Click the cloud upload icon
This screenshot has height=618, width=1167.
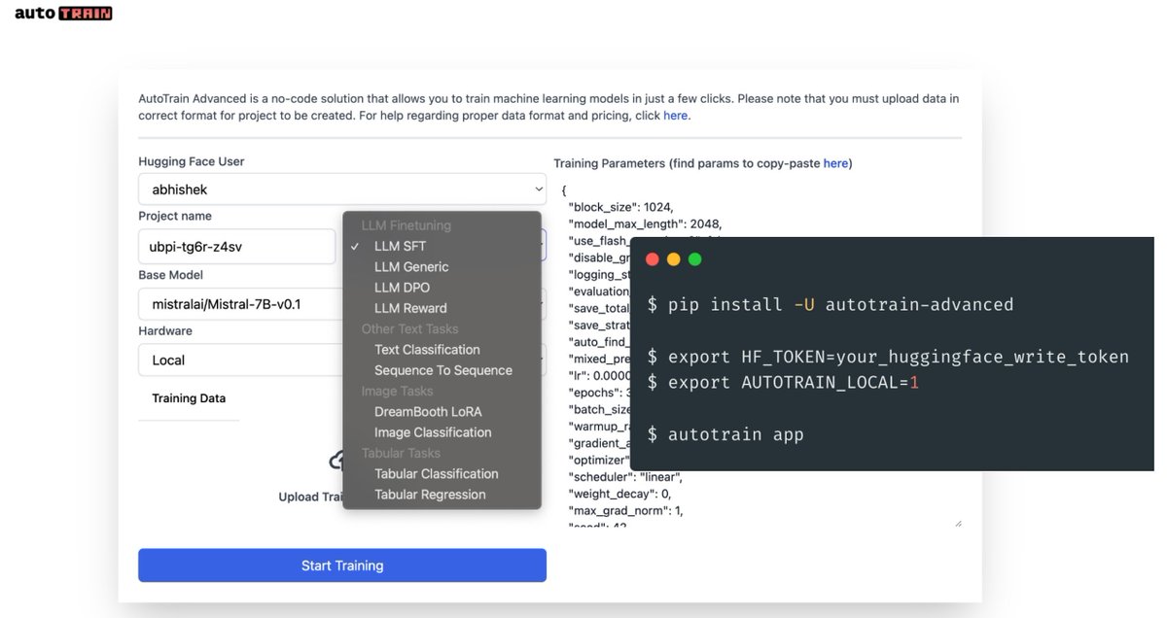[x=336, y=460]
